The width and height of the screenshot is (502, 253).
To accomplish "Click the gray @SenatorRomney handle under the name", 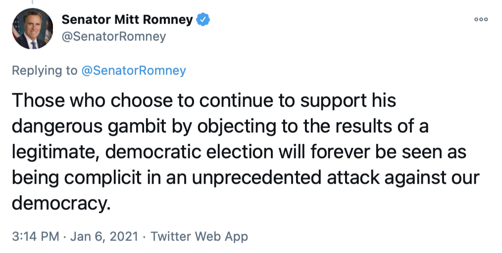I will pos(113,37).
